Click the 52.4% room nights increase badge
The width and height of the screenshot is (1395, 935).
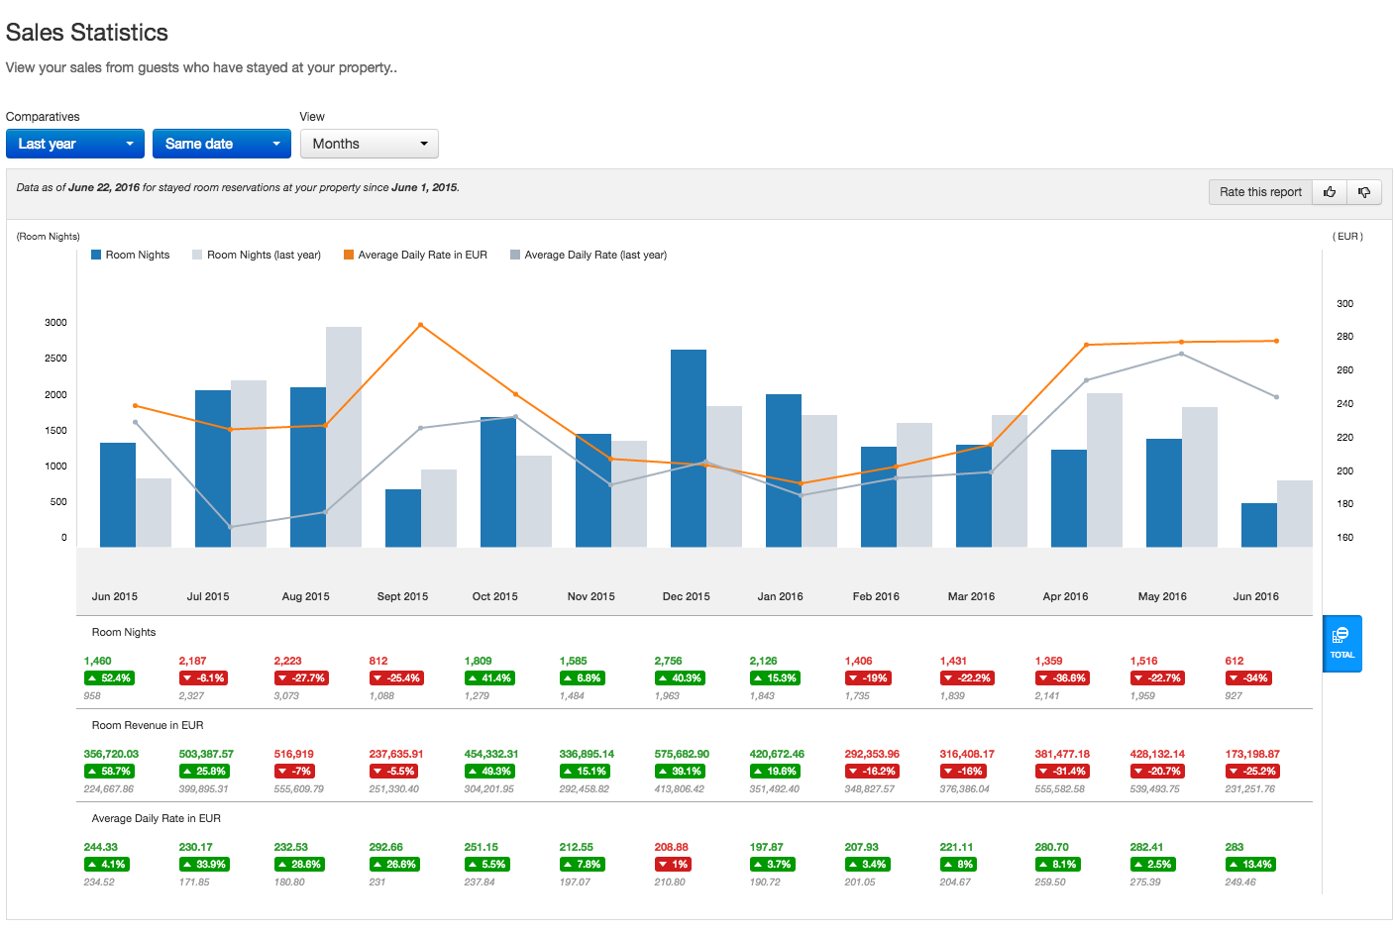(x=109, y=678)
